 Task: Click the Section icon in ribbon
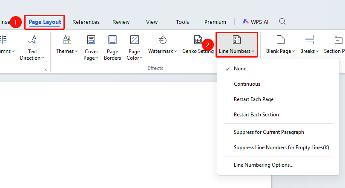pos(339,40)
